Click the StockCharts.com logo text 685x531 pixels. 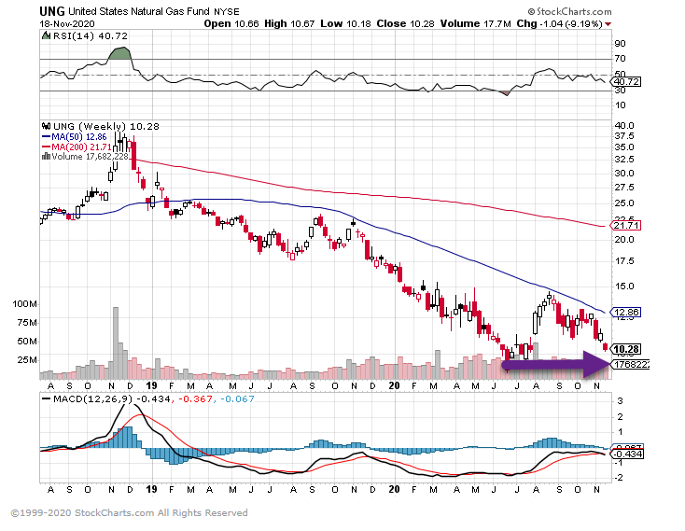click(569, 11)
